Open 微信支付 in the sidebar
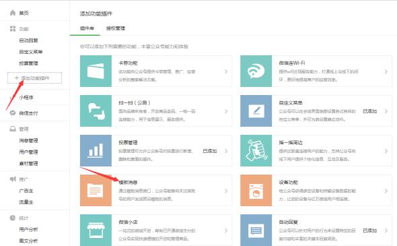 point(28,113)
